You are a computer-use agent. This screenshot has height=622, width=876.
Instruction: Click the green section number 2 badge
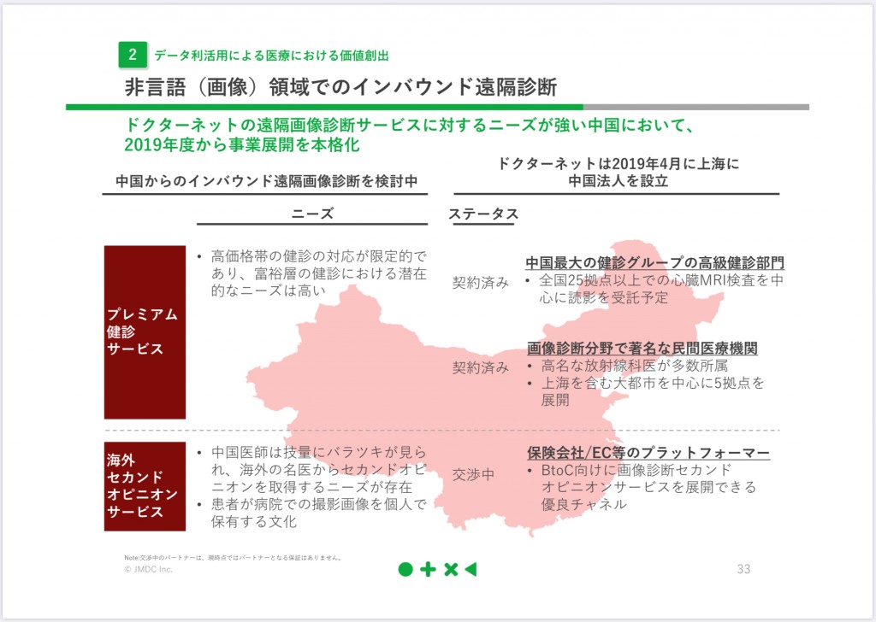(x=133, y=55)
